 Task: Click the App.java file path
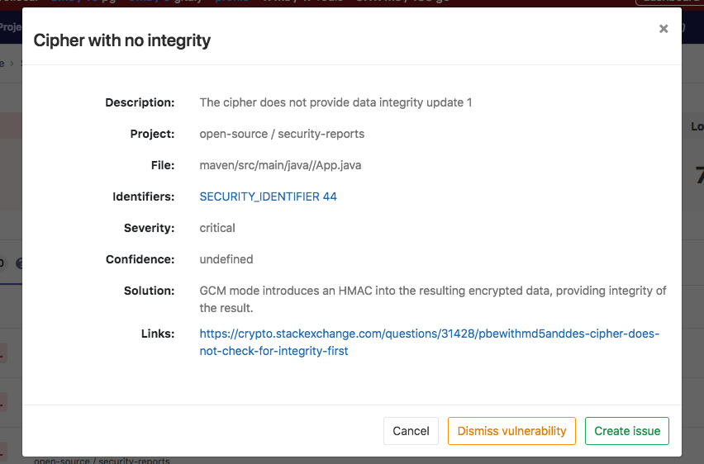pos(280,165)
